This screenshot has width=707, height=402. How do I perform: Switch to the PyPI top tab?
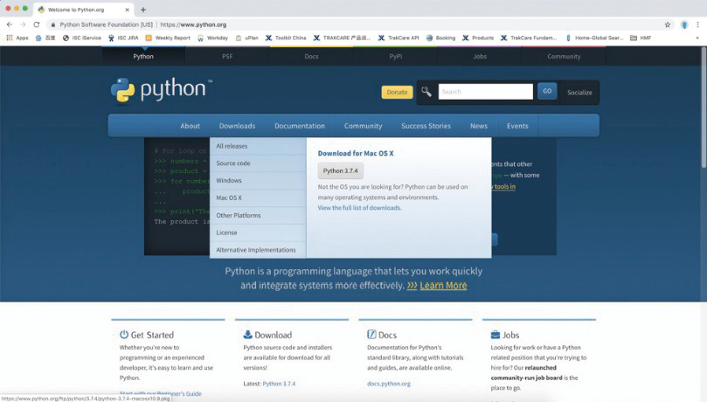pos(395,56)
